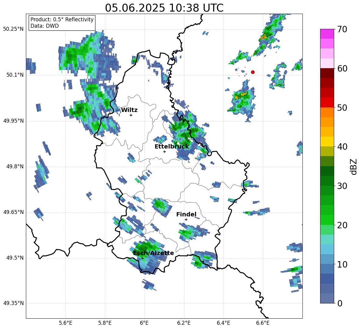Click the 50 value on the colorbar
Screen dimensions: 361x329
[x=342, y=108]
